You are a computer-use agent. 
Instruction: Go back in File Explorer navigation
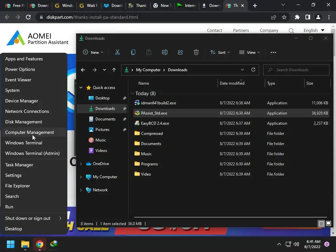tap(83, 70)
